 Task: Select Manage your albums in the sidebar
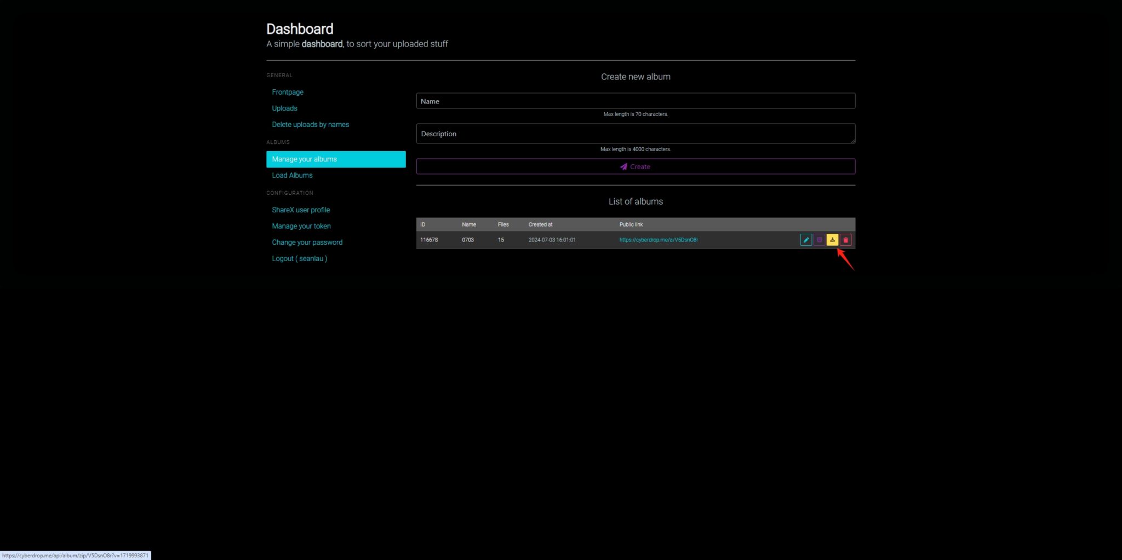(304, 159)
